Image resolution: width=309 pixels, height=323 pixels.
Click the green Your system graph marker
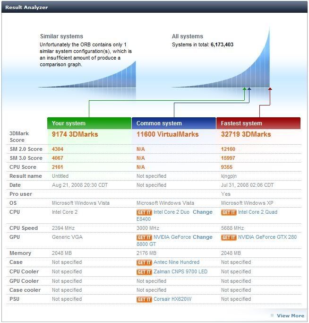coord(244,89)
